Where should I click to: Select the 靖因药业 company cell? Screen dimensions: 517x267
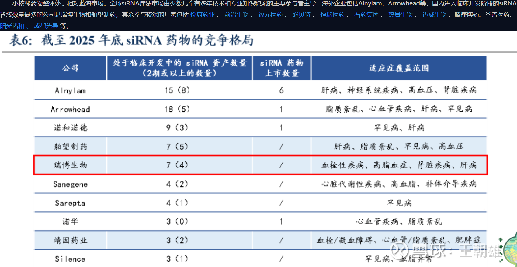[70, 240]
